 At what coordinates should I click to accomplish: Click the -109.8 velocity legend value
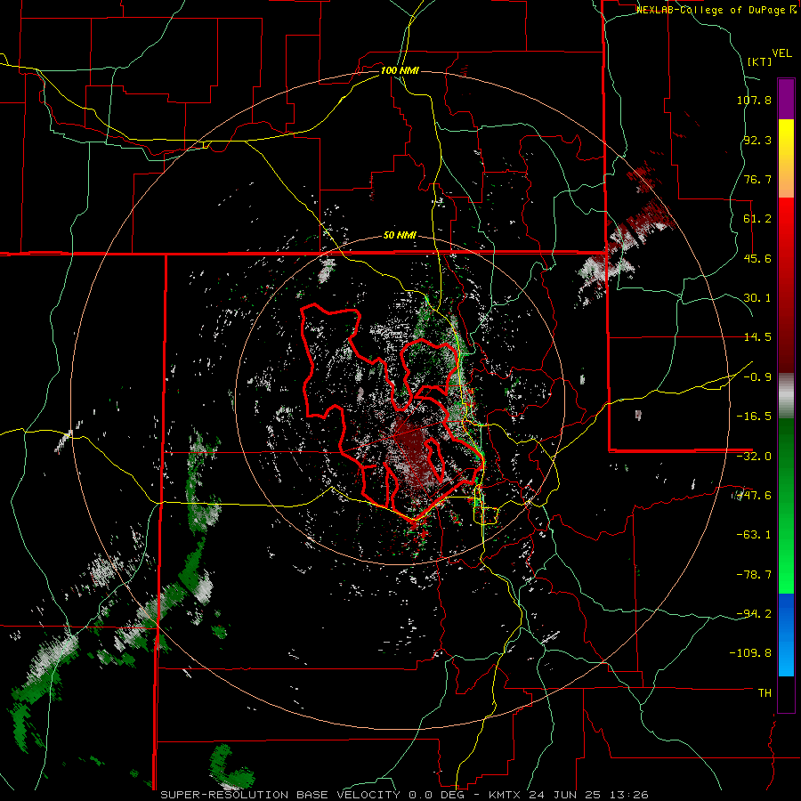pyautogui.click(x=750, y=653)
